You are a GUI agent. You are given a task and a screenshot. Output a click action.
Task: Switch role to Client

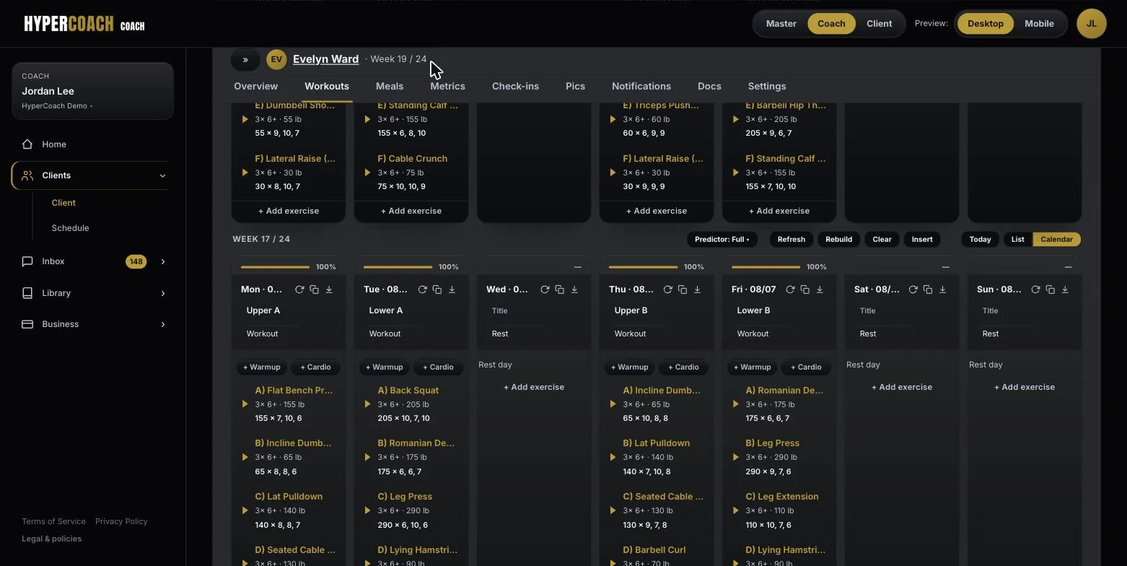pyautogui.click(x=879, y=24)
